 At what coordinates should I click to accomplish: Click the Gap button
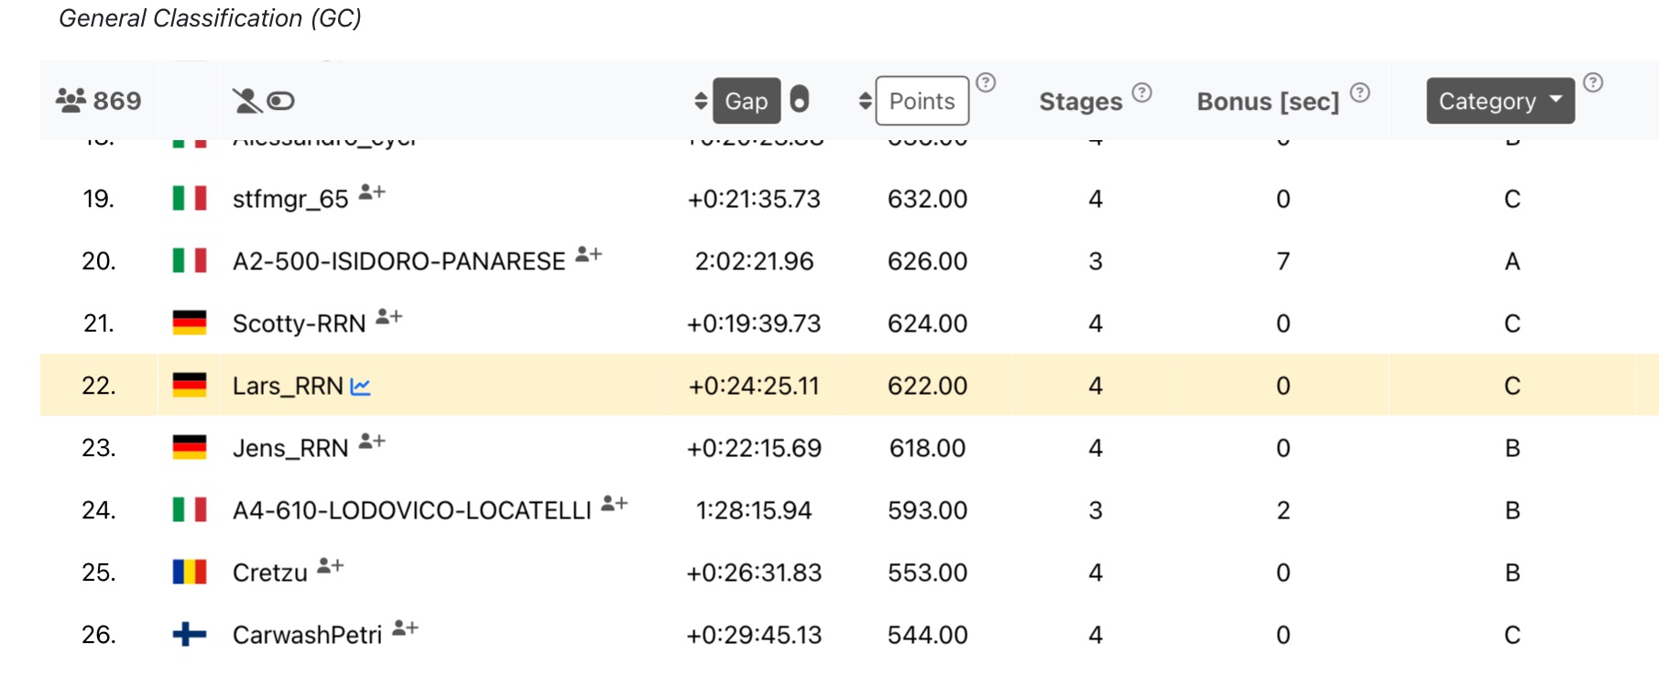point(746,101)
